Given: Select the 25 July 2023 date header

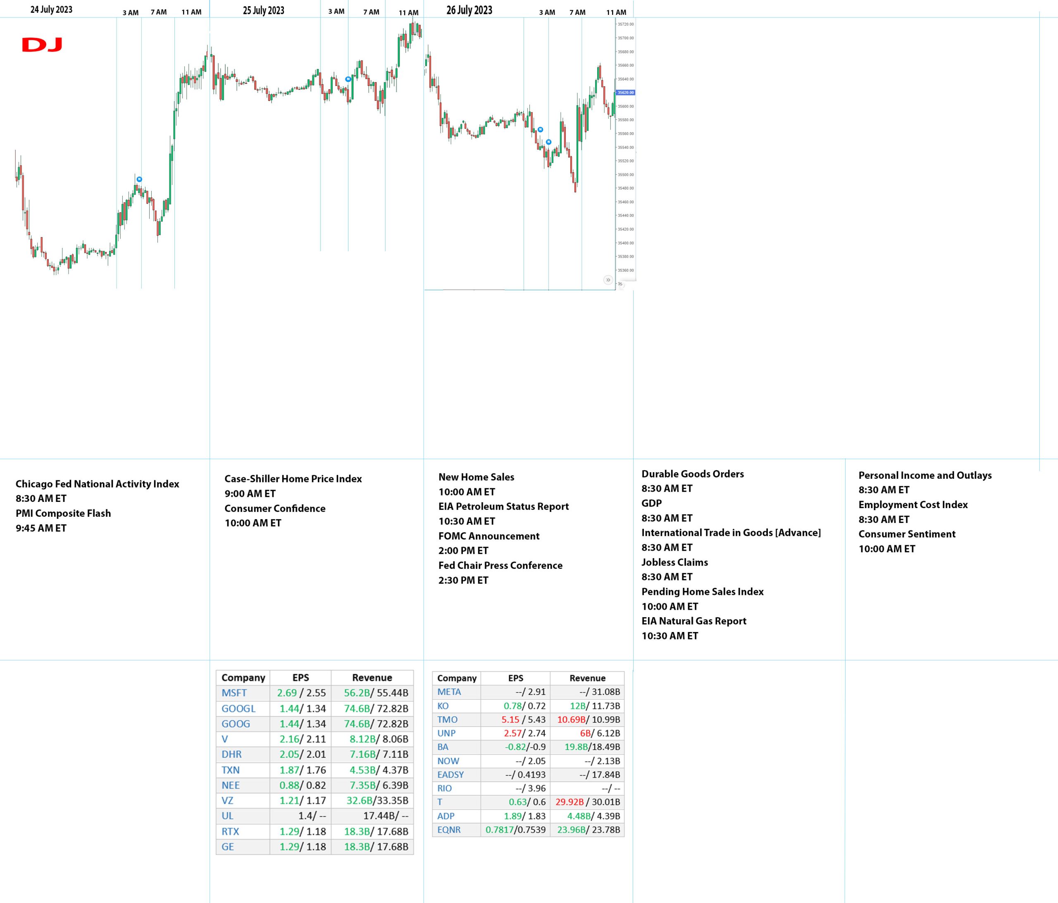Looking at the screenshot, I should click(264, 10).
